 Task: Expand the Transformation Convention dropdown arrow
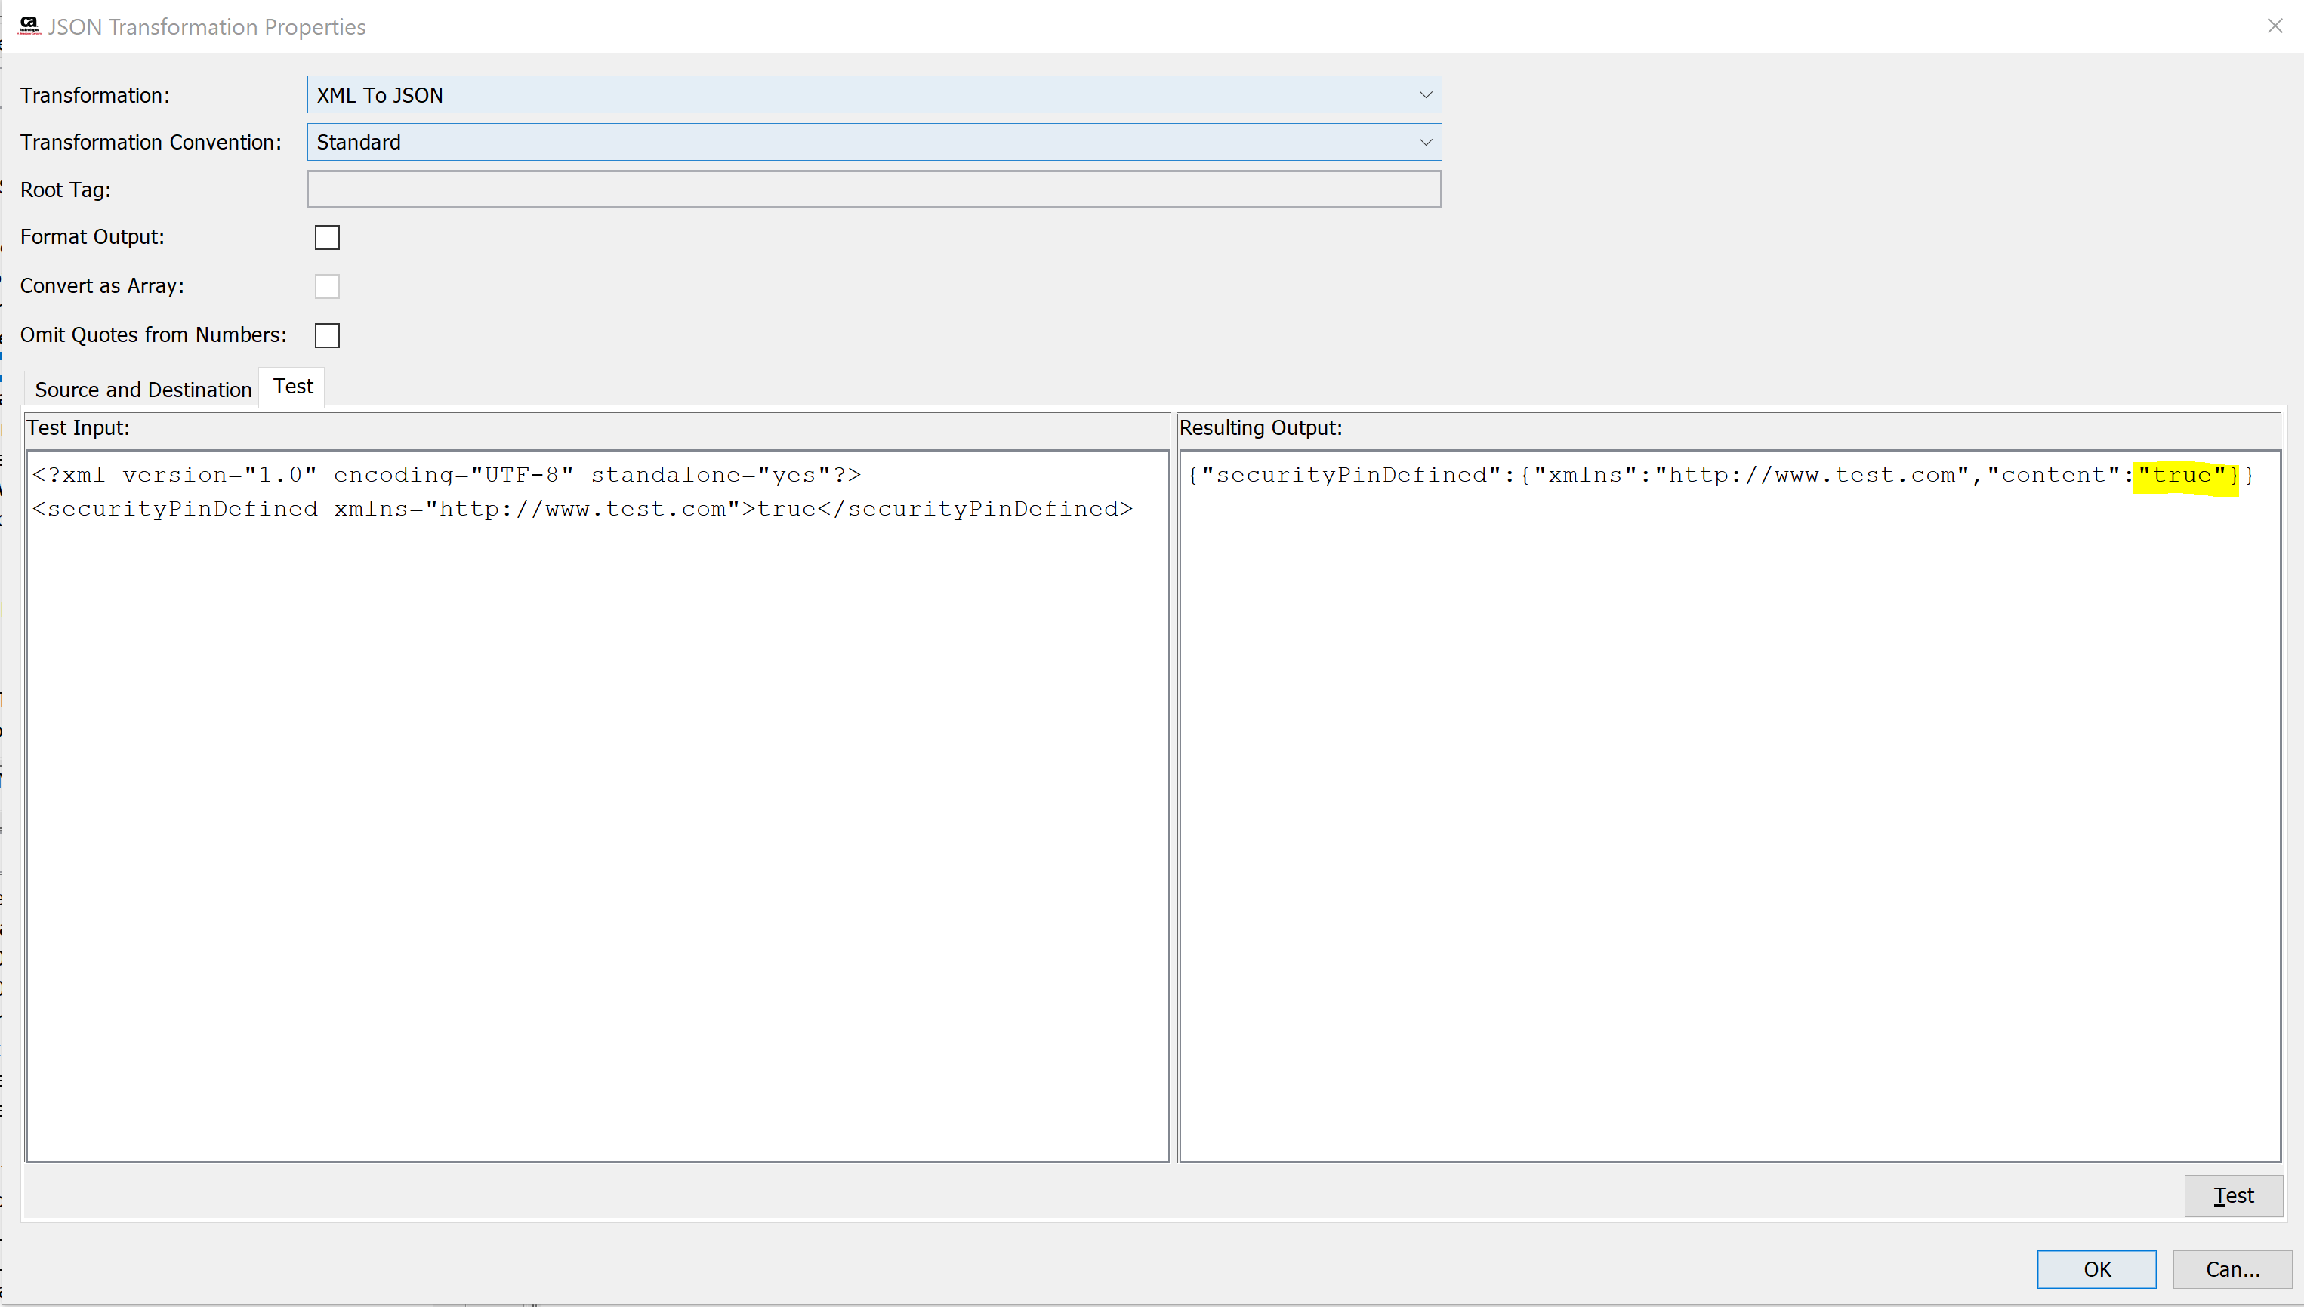pos(1424,143)
